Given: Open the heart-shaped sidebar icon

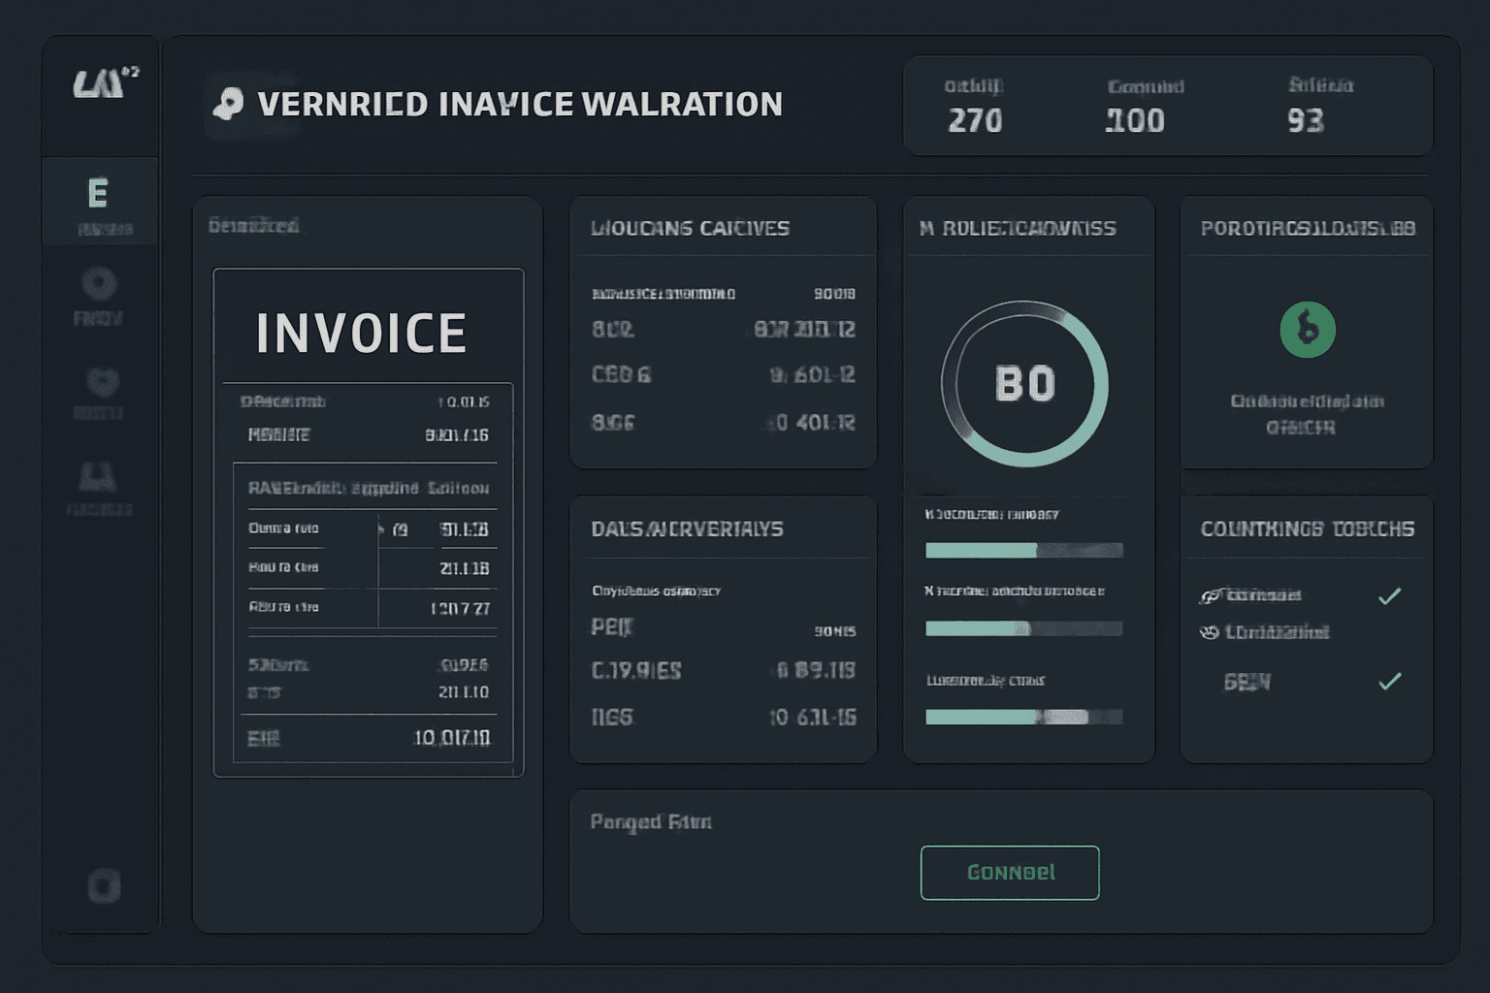Looking at the screenshot, I should (x=102, y=381).
